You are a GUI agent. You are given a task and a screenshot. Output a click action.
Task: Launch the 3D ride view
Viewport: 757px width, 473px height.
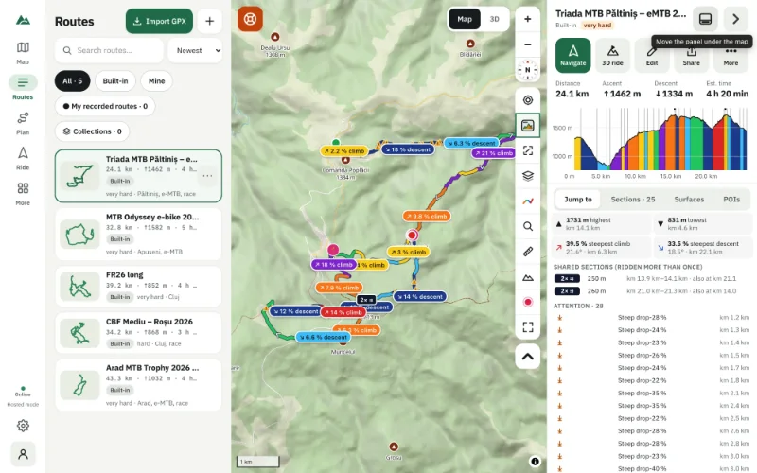pos(612,56)
